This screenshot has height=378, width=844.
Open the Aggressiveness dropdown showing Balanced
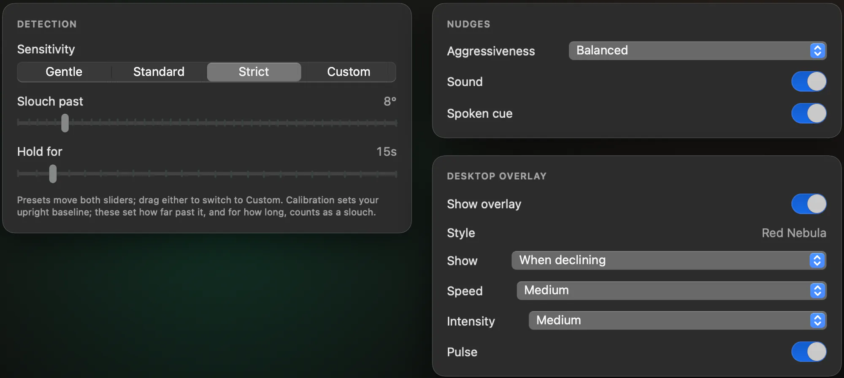pos(698,51)
